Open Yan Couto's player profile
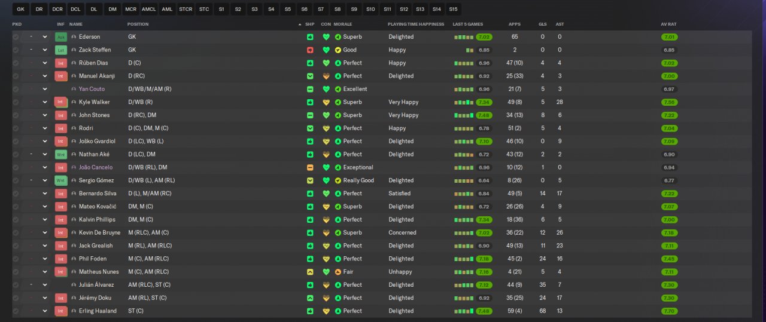This screenshot has width=766, height=322. click(92, 89)
